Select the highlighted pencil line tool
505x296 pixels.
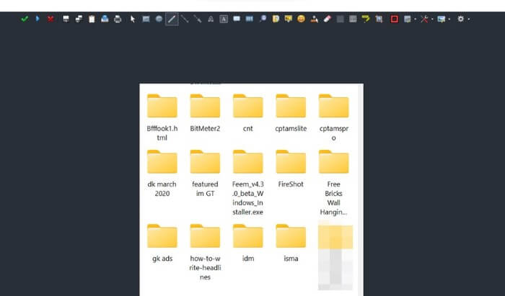click(x=172, y=19)
